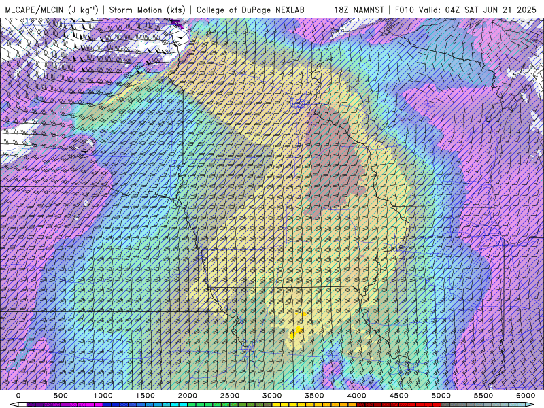Click the 4500 label on the color scale

[399, 396]
